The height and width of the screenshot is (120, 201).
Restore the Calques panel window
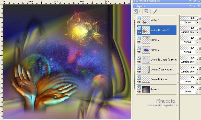tap(199, 6)
